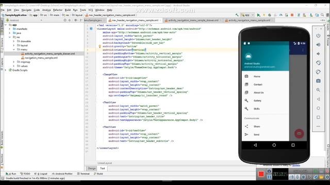
Task: Click project panel settings gear icon
Action: coord(75,20)
